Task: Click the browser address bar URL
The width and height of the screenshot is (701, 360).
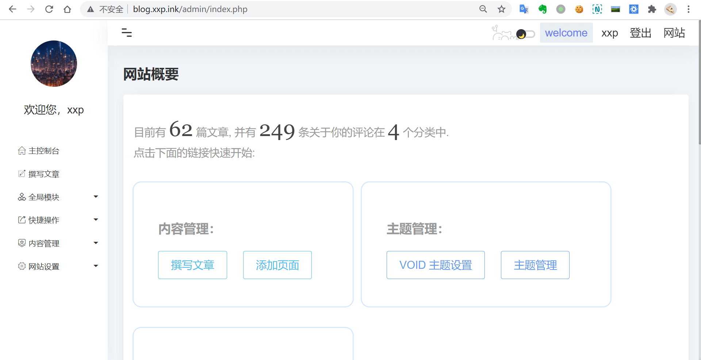Action: [190, 9]
